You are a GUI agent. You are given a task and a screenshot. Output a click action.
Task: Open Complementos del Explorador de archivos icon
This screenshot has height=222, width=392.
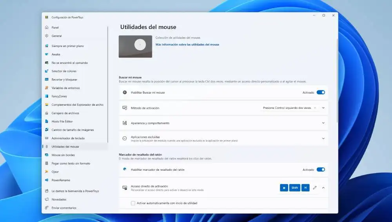click(47, 105)
